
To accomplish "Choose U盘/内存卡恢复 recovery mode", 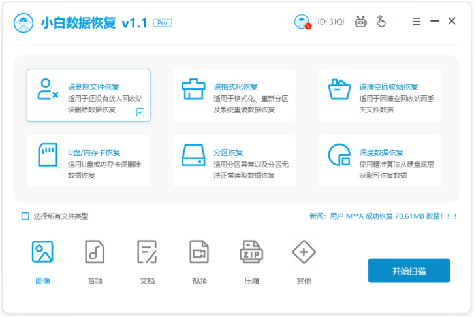I will [89, 161].
